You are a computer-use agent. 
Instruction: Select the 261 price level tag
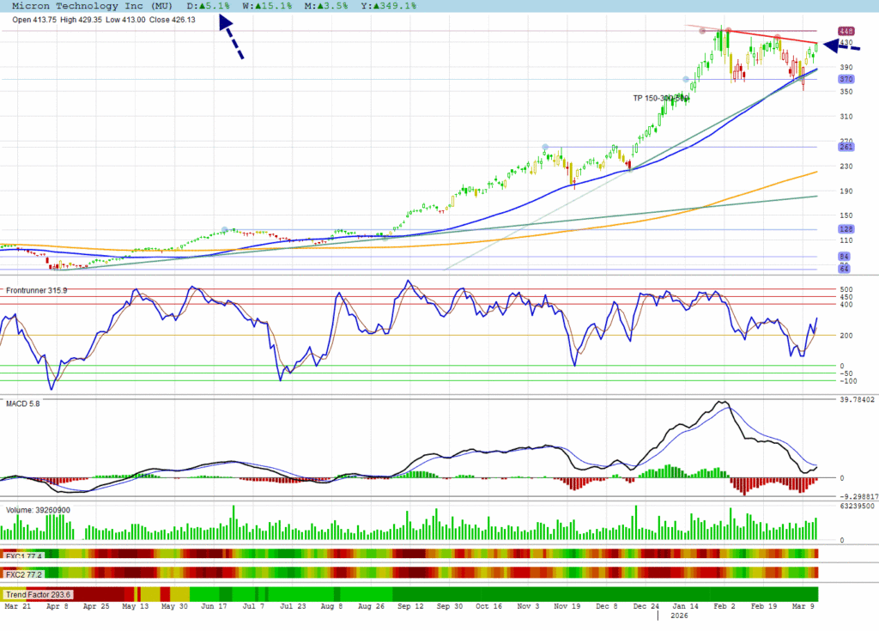click(846, 147)
